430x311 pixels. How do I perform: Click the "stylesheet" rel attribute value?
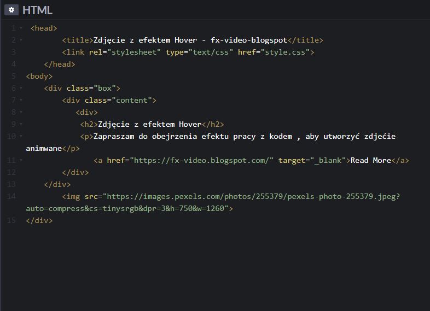(134, 52)
